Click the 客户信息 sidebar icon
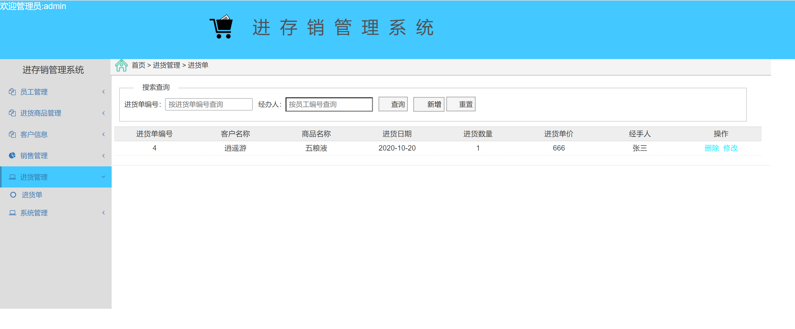Image resolution: width=795 pixels, height=329 pixels. point(12,134)
